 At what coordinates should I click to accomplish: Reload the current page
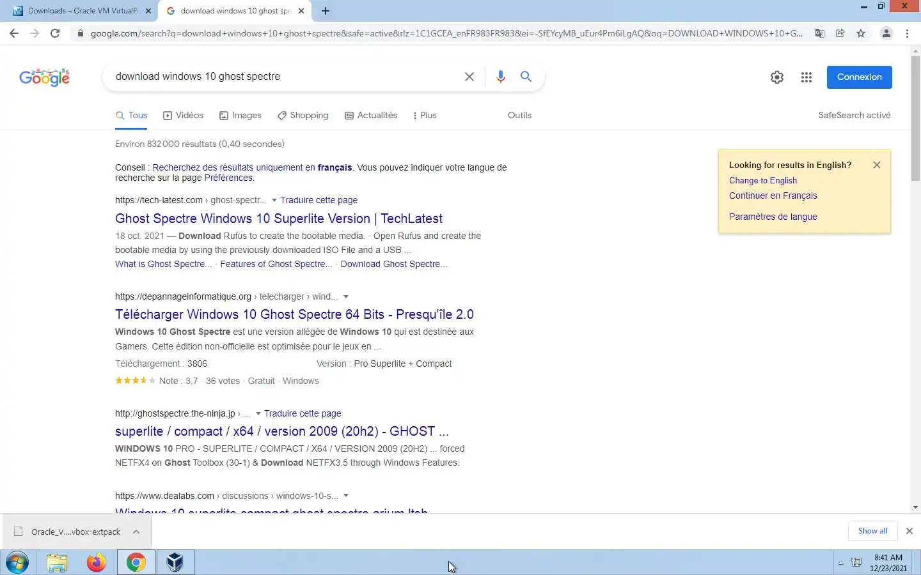click(x=55, y=33)
